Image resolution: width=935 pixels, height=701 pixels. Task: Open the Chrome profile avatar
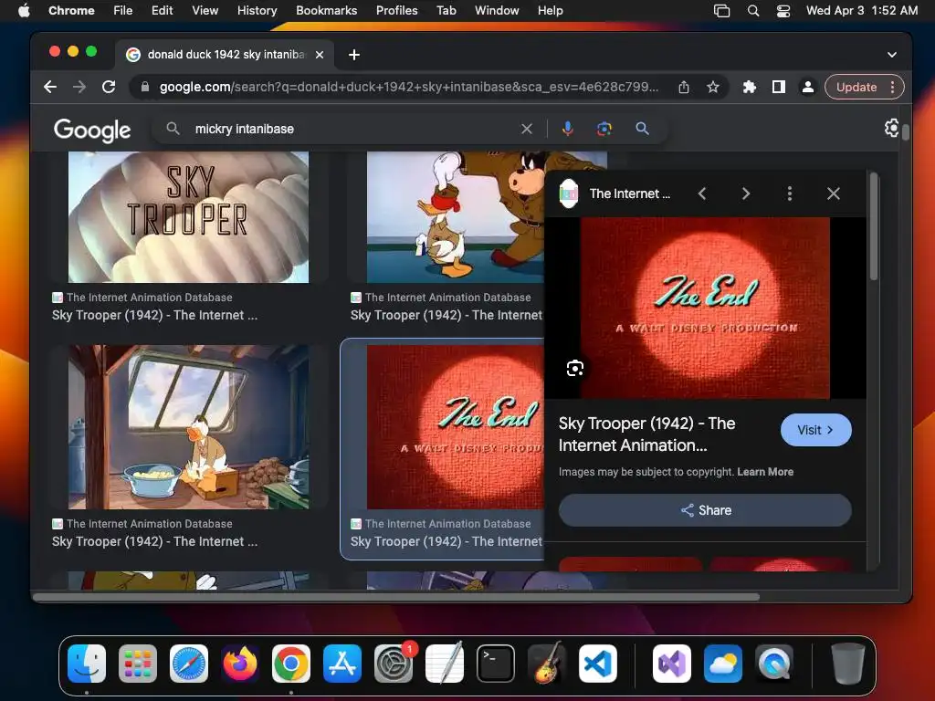pos(807,87)
